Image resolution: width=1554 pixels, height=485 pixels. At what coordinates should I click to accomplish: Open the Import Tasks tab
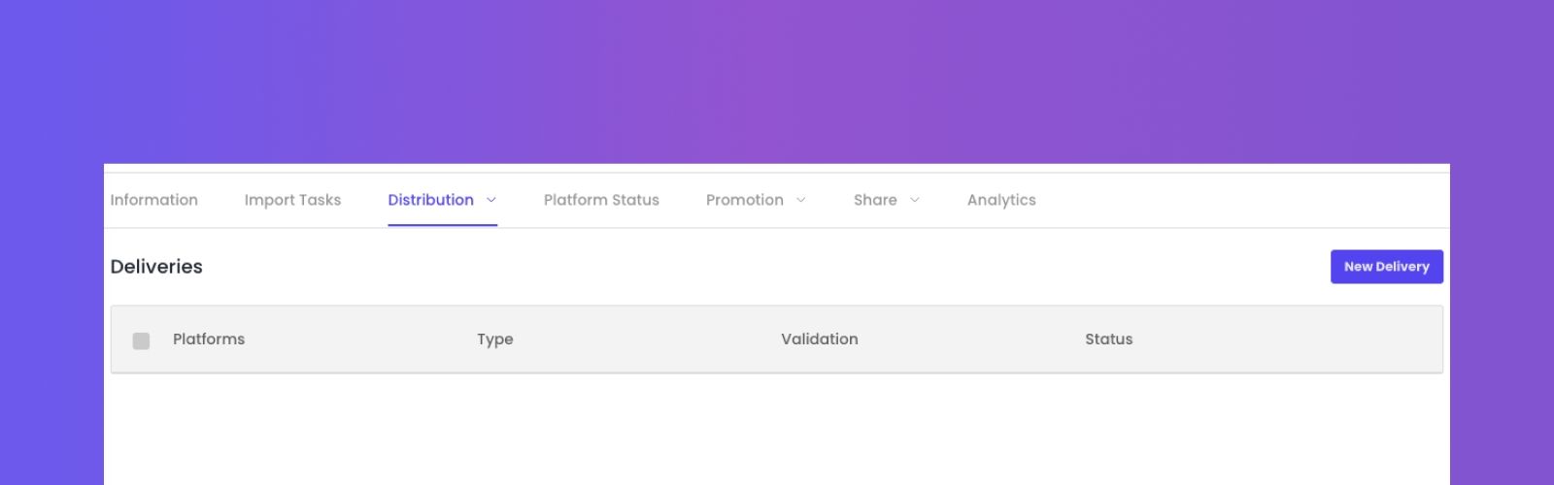point(292,200)
